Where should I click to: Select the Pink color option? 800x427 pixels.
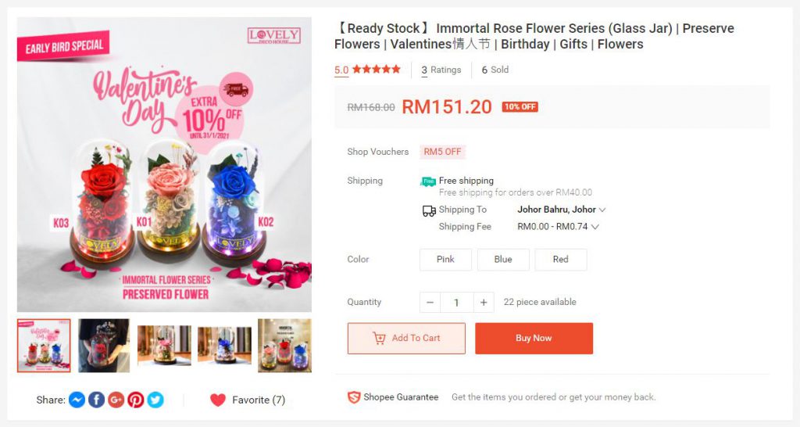pyautogui.click(x=445, y=260)
